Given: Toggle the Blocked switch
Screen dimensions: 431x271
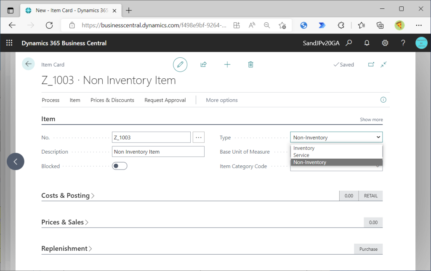Looking at the screenshot, I should 120,166.
